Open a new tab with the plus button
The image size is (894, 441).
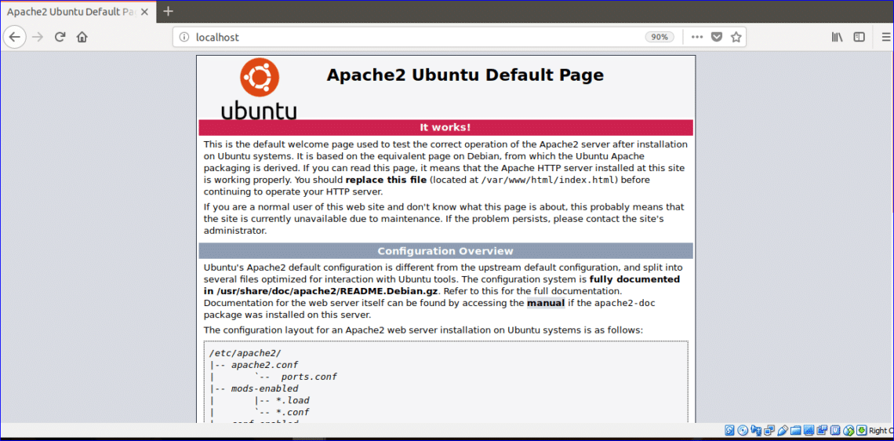coord(168,11)
